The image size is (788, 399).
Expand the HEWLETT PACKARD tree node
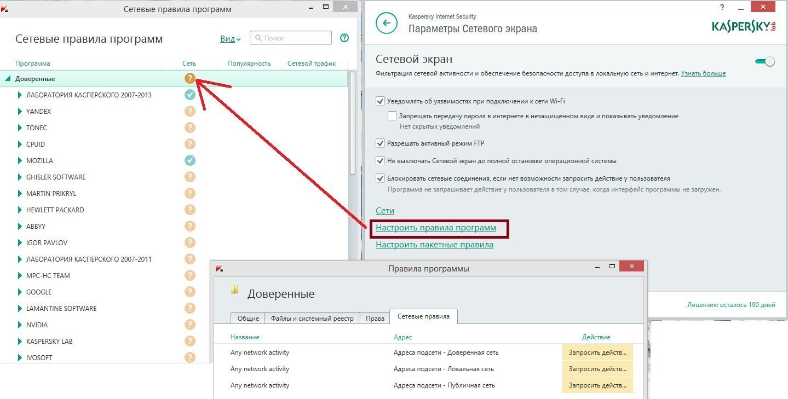coord(20,210)
